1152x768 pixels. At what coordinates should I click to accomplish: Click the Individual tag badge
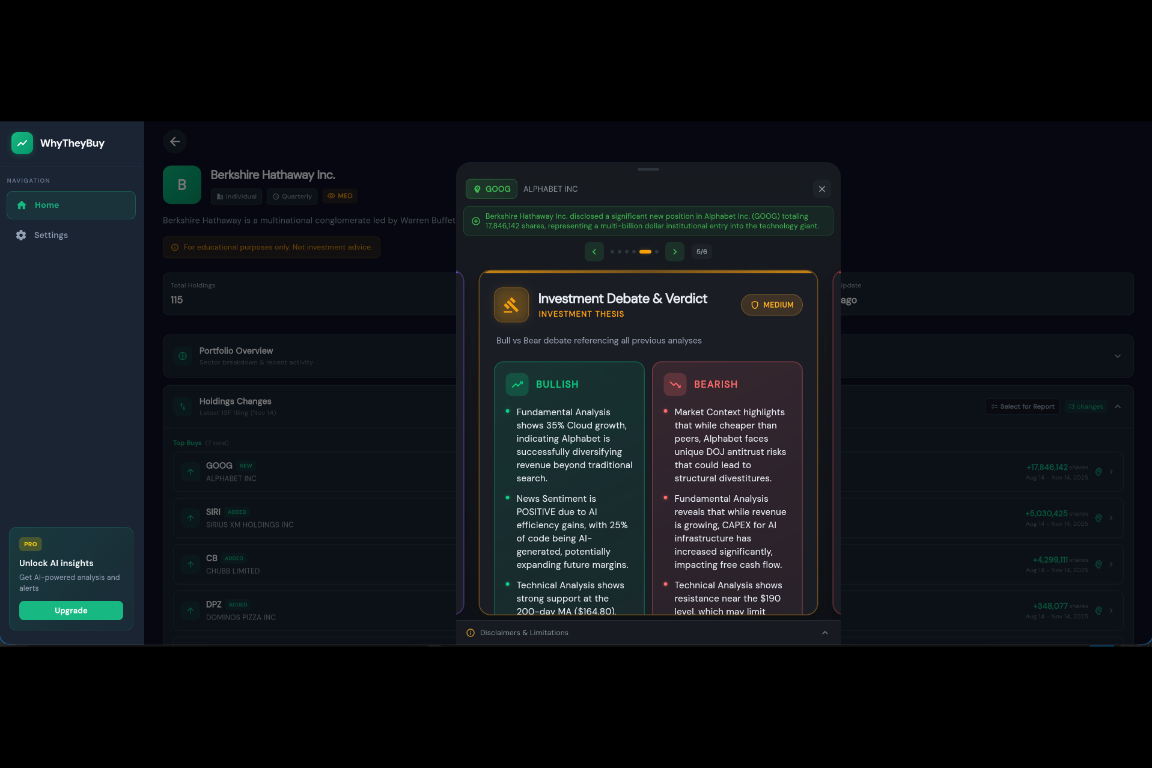236,197
